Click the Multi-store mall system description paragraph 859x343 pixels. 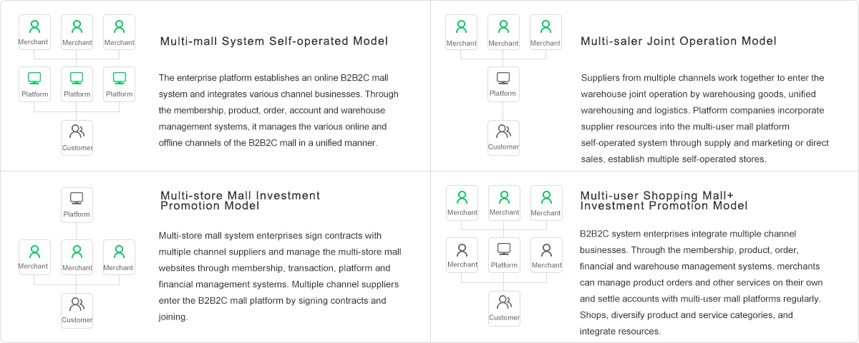click(280, 276)
